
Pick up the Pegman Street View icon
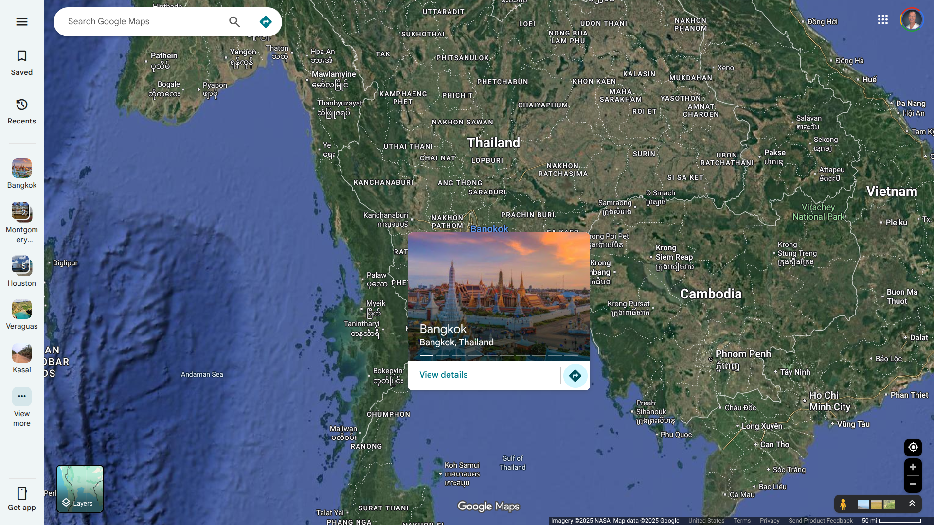[x=843, y=504]
